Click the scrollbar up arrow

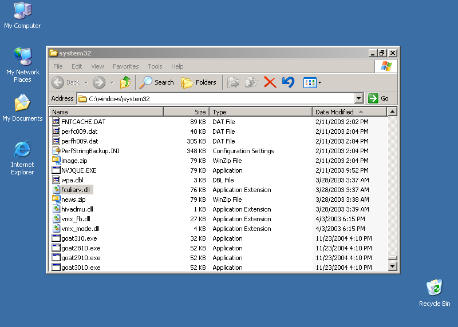392,111
